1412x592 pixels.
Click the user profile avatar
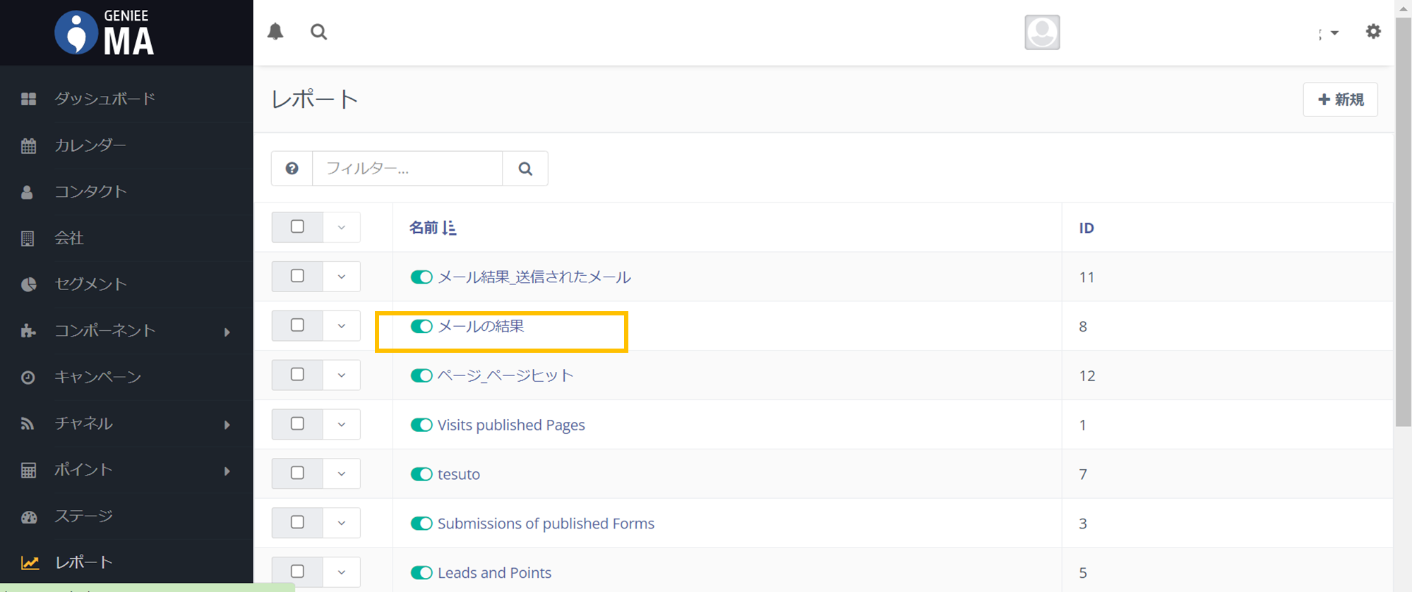[1042, 32]
